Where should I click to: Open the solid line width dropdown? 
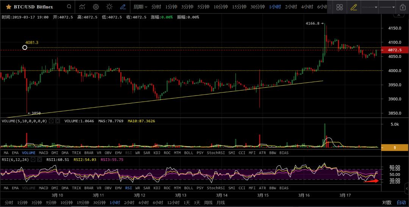point(387,7)
